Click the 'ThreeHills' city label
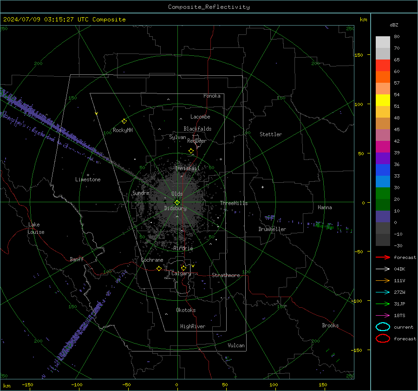This screenshot has height=391, width=418. (234, 203)
